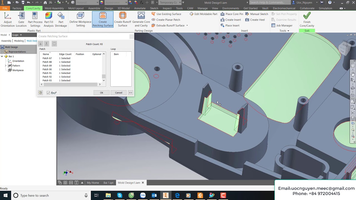Open Define Workpiece Setting
Viewport: 356px width, 200px height.
[80, 20]
